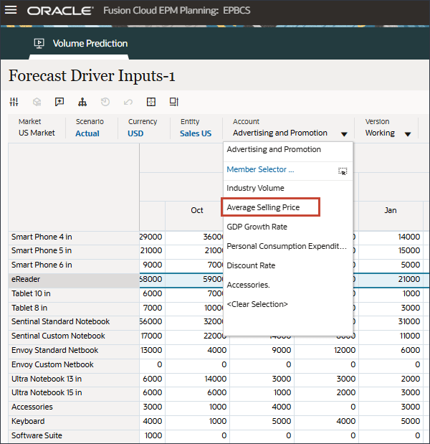
Task: Click the sliders settings toolbar icon
Action: click(14, 102)
